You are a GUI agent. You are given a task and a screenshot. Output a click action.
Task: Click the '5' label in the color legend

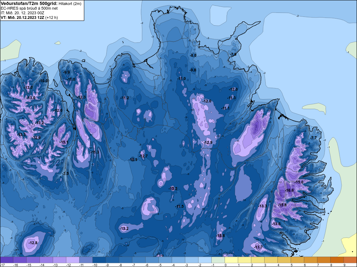pyautogui.click(x=292, y=265)
